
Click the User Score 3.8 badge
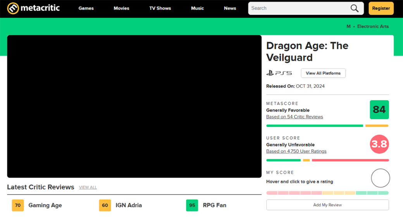coord(379,144)
